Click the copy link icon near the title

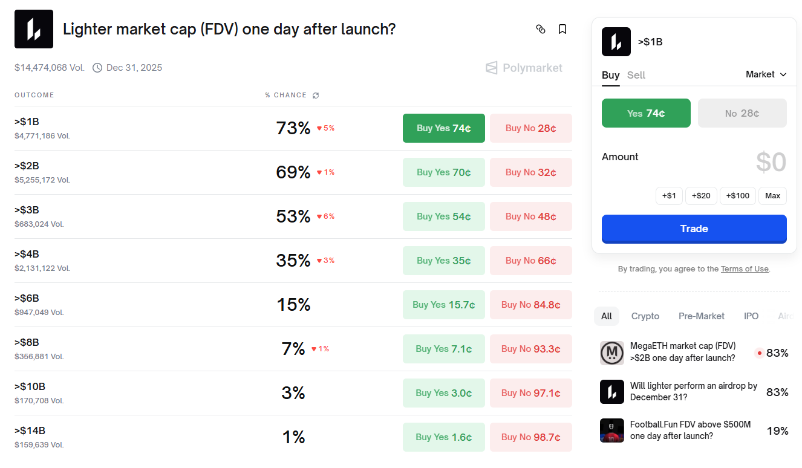click(x=541, y=28)
